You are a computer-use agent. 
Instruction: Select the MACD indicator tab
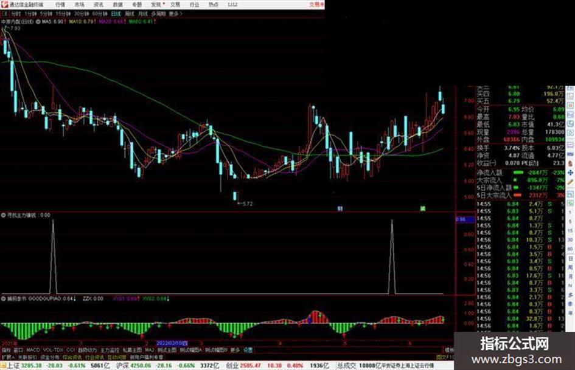(x=33, y=350)
